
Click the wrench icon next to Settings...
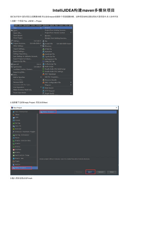(12, 41)
